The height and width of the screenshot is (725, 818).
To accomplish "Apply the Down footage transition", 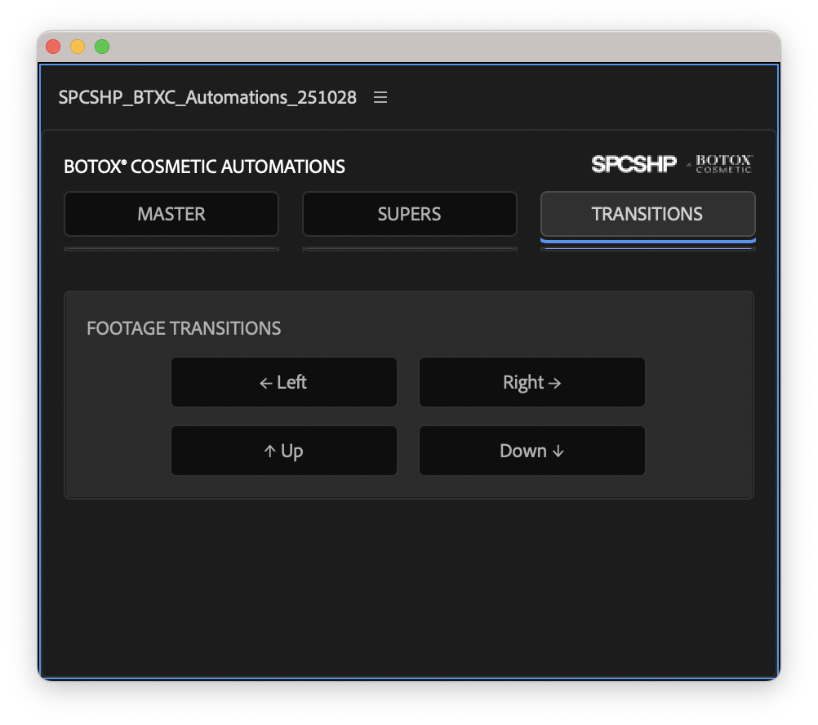I will 532,451.
